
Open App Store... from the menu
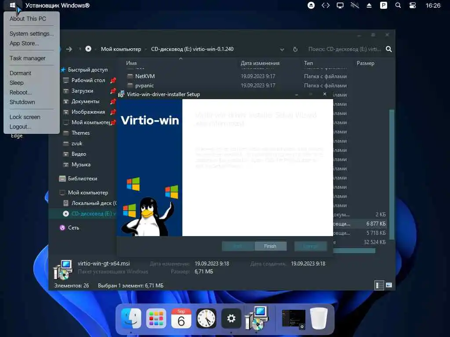click(x=24, y=43)
